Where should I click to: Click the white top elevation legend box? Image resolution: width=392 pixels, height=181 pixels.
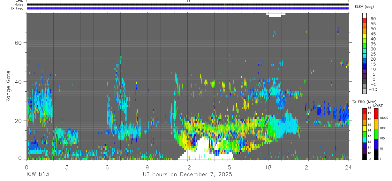click(364, 16)
